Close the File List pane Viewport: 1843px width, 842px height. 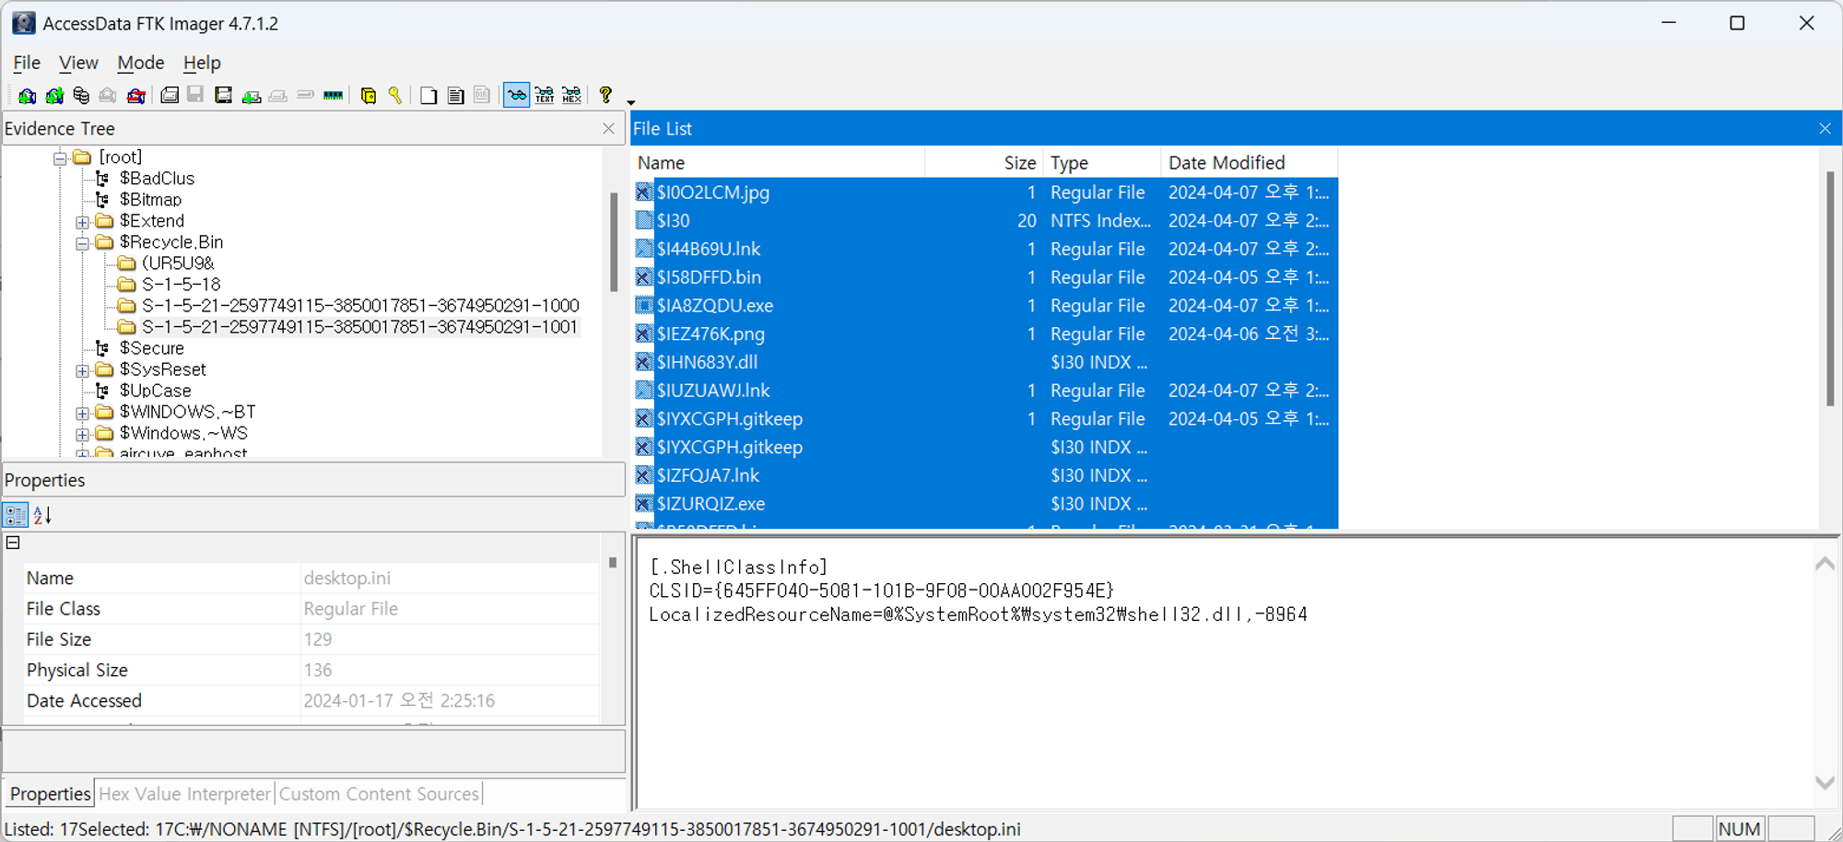pyautogui.click(x=1825, y=128)
